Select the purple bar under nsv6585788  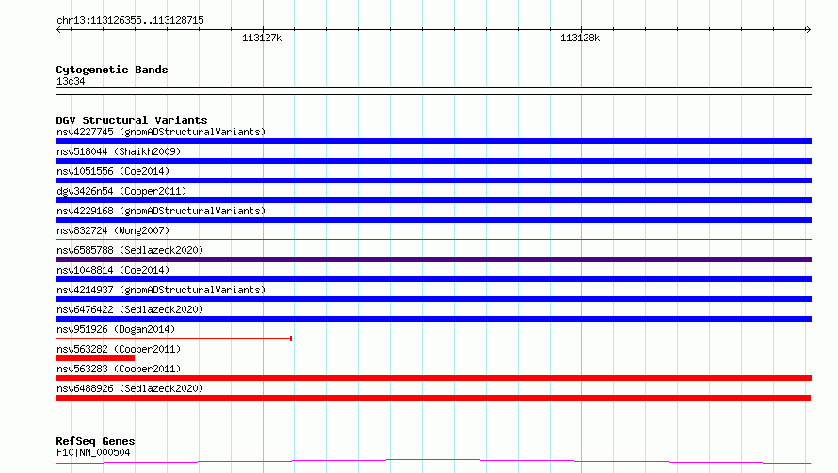[433, 260]
